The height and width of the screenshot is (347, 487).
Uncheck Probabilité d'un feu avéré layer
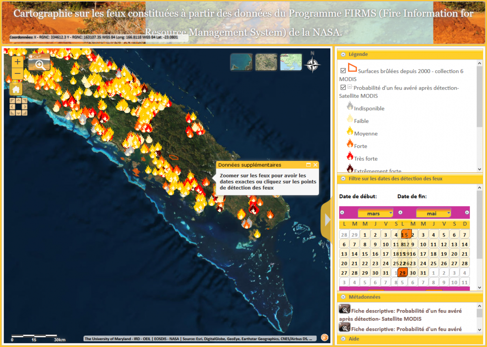point(343,87)
